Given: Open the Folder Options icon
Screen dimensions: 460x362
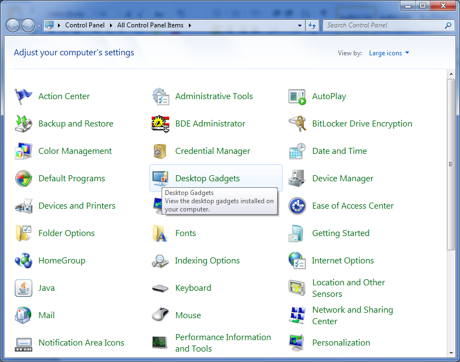Looking at the screenshot, I should 23,233.
